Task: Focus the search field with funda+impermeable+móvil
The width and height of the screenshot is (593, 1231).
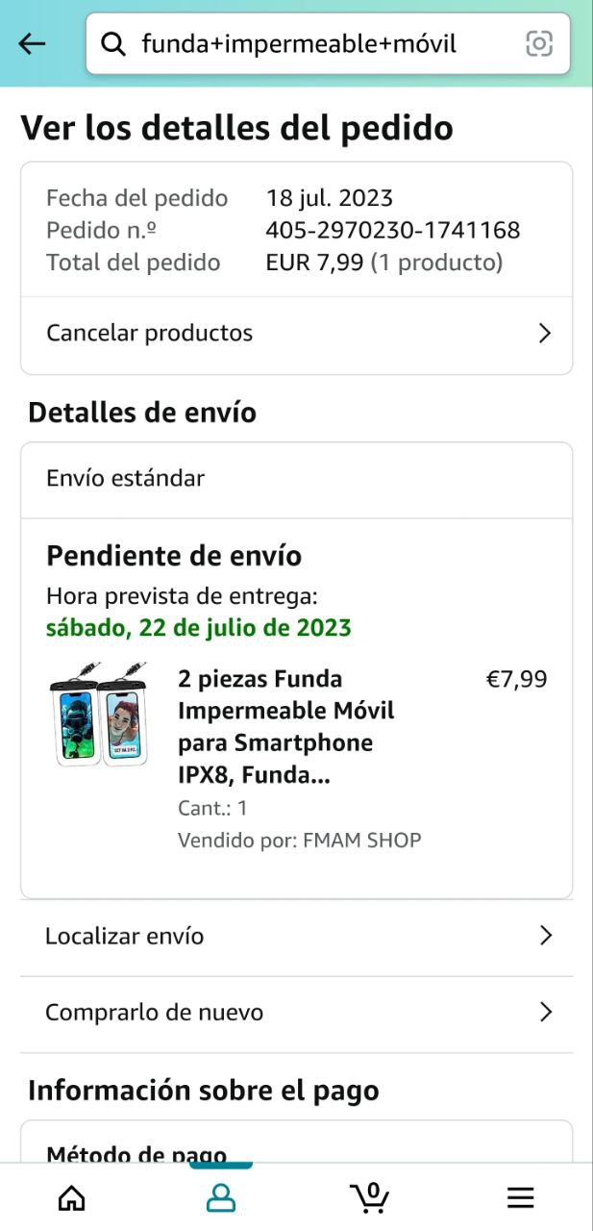Action: pyautogui.click(x=308, y=43)
